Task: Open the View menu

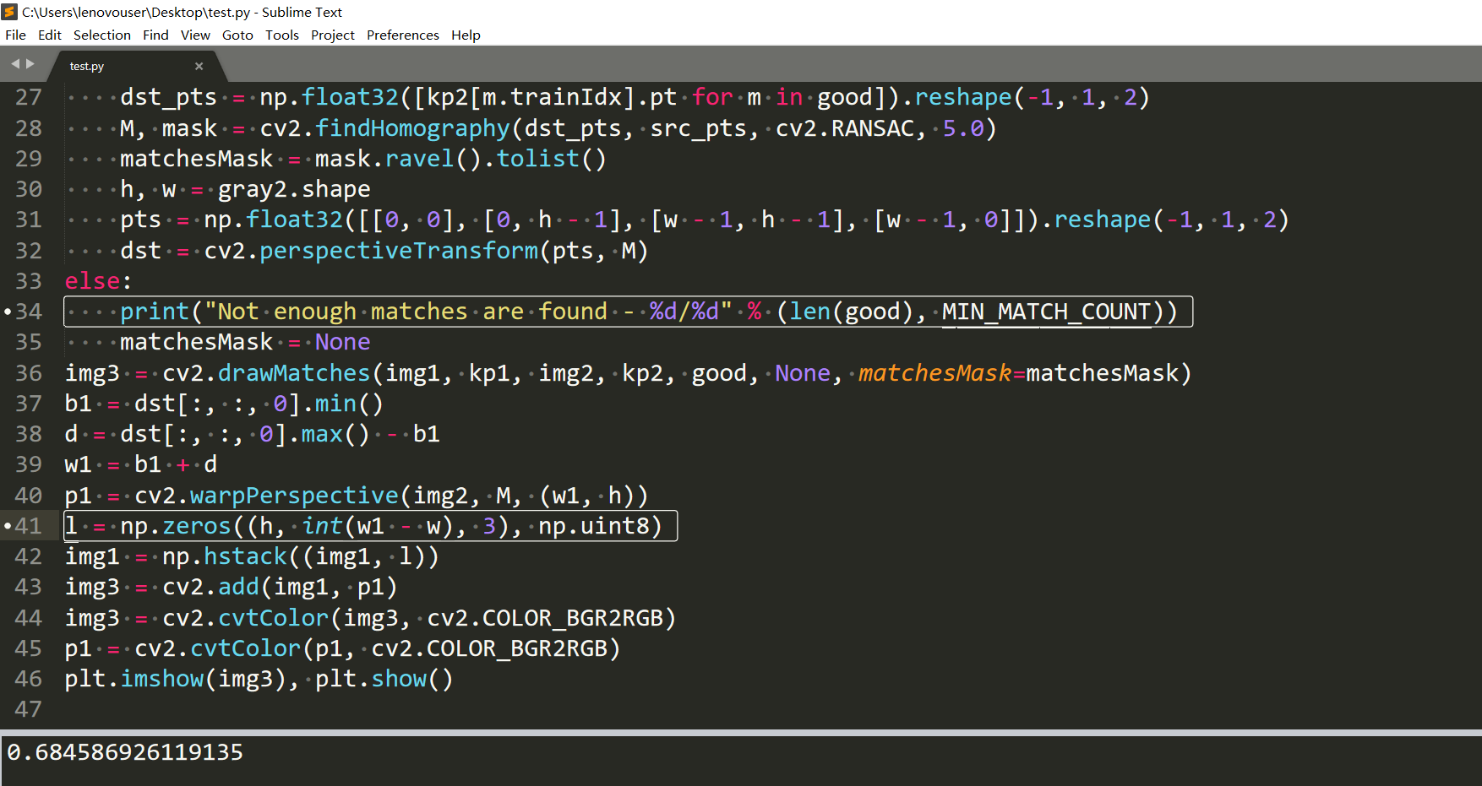Action: pos(195,35)
